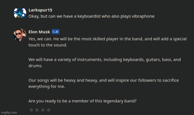
Task: Rate the reply with the second star
Action: click(x=37, y=110)
